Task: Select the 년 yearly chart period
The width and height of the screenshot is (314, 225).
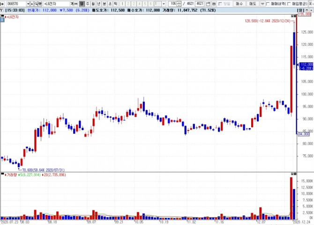Action: (x=99, y=4)
